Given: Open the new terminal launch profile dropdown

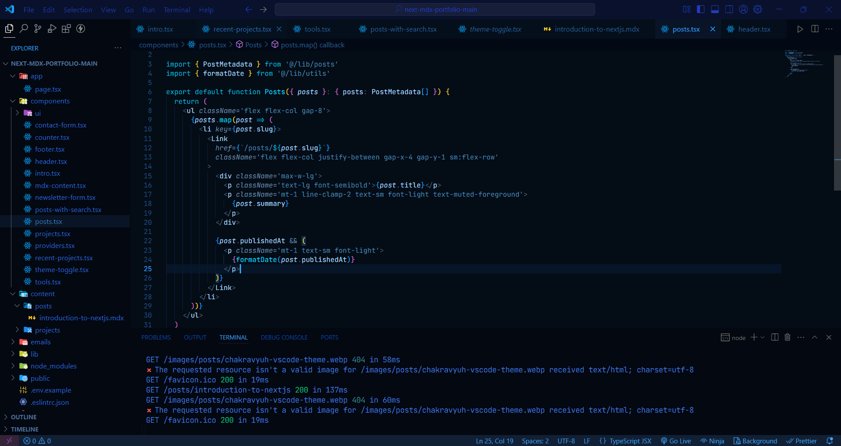Looking at the screenshot, I should point(763,337).
